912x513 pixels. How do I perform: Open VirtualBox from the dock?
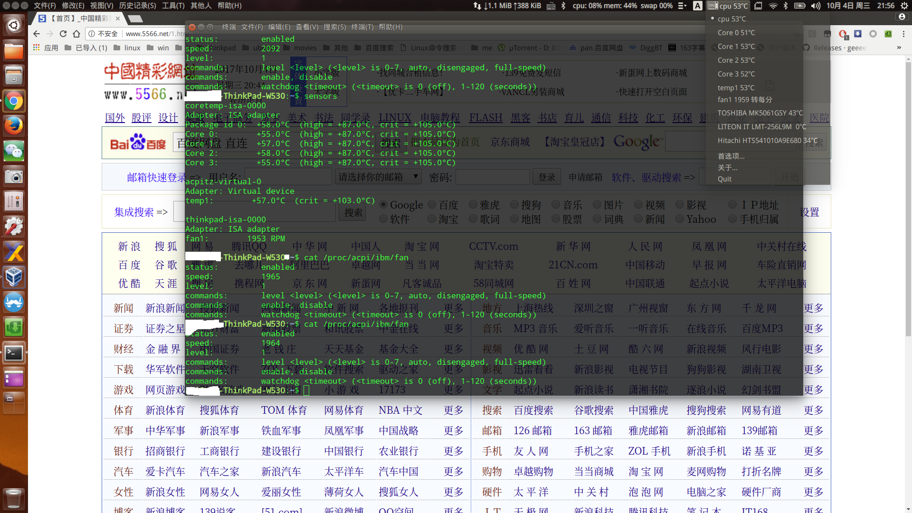pos(14,277)
